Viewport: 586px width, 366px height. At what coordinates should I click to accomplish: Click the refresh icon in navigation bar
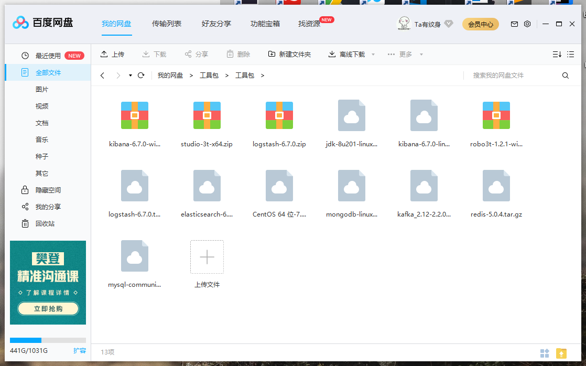coord(140,75)
